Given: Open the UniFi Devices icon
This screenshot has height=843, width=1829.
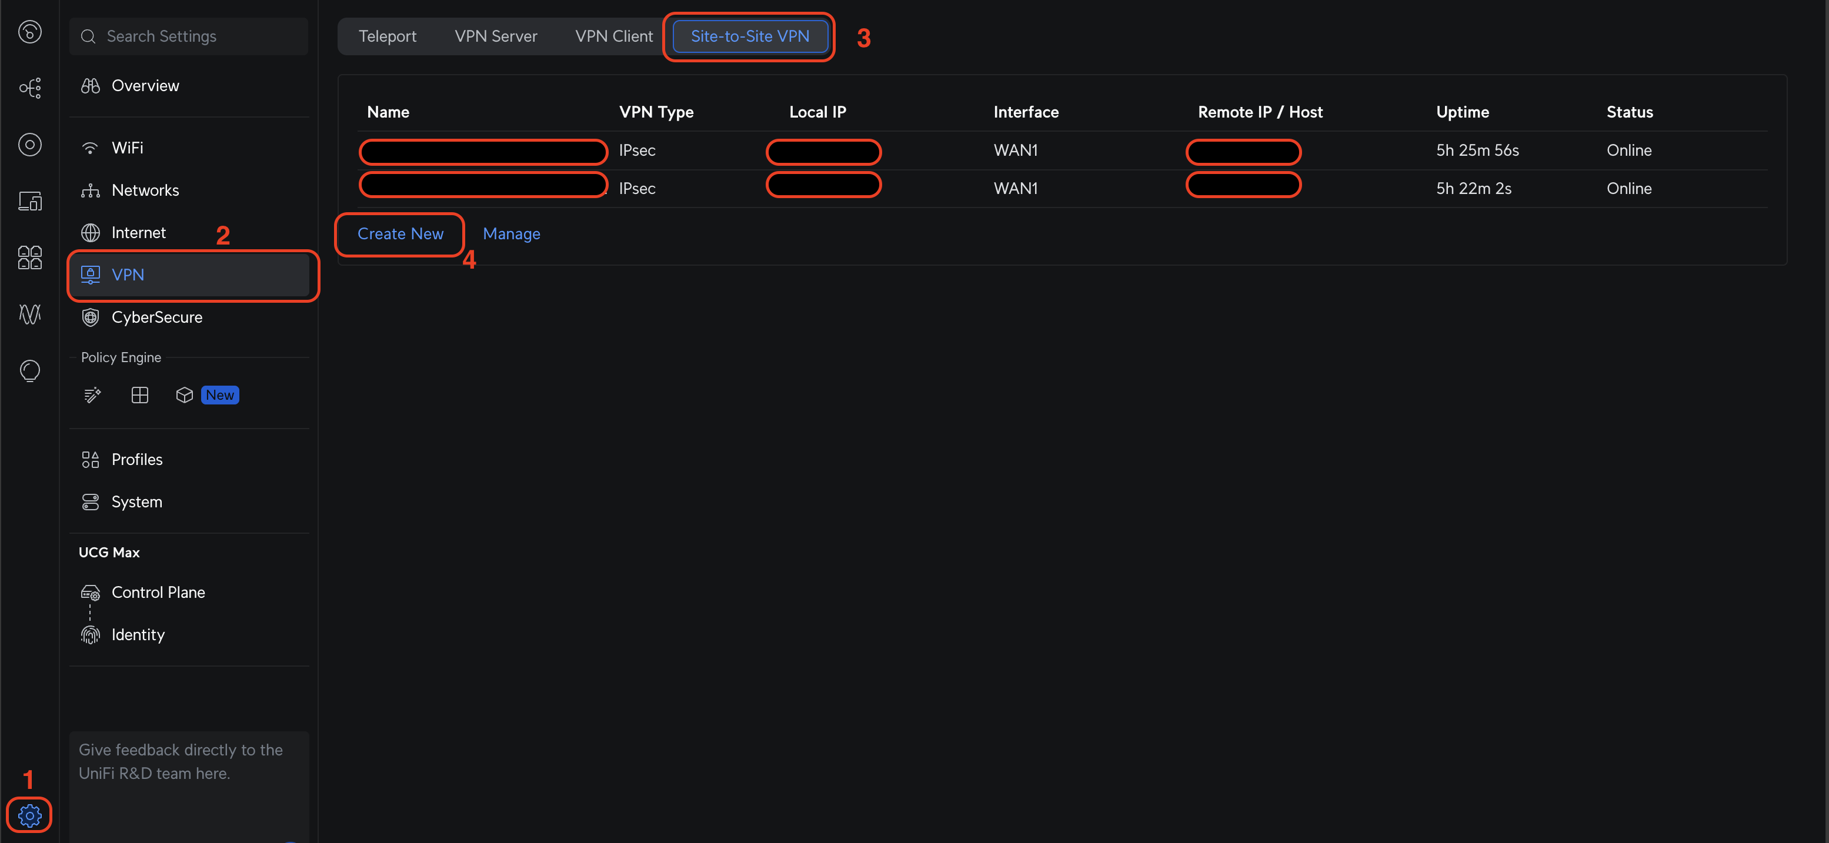Looking at the screenshot, I should tap(29, 145).
